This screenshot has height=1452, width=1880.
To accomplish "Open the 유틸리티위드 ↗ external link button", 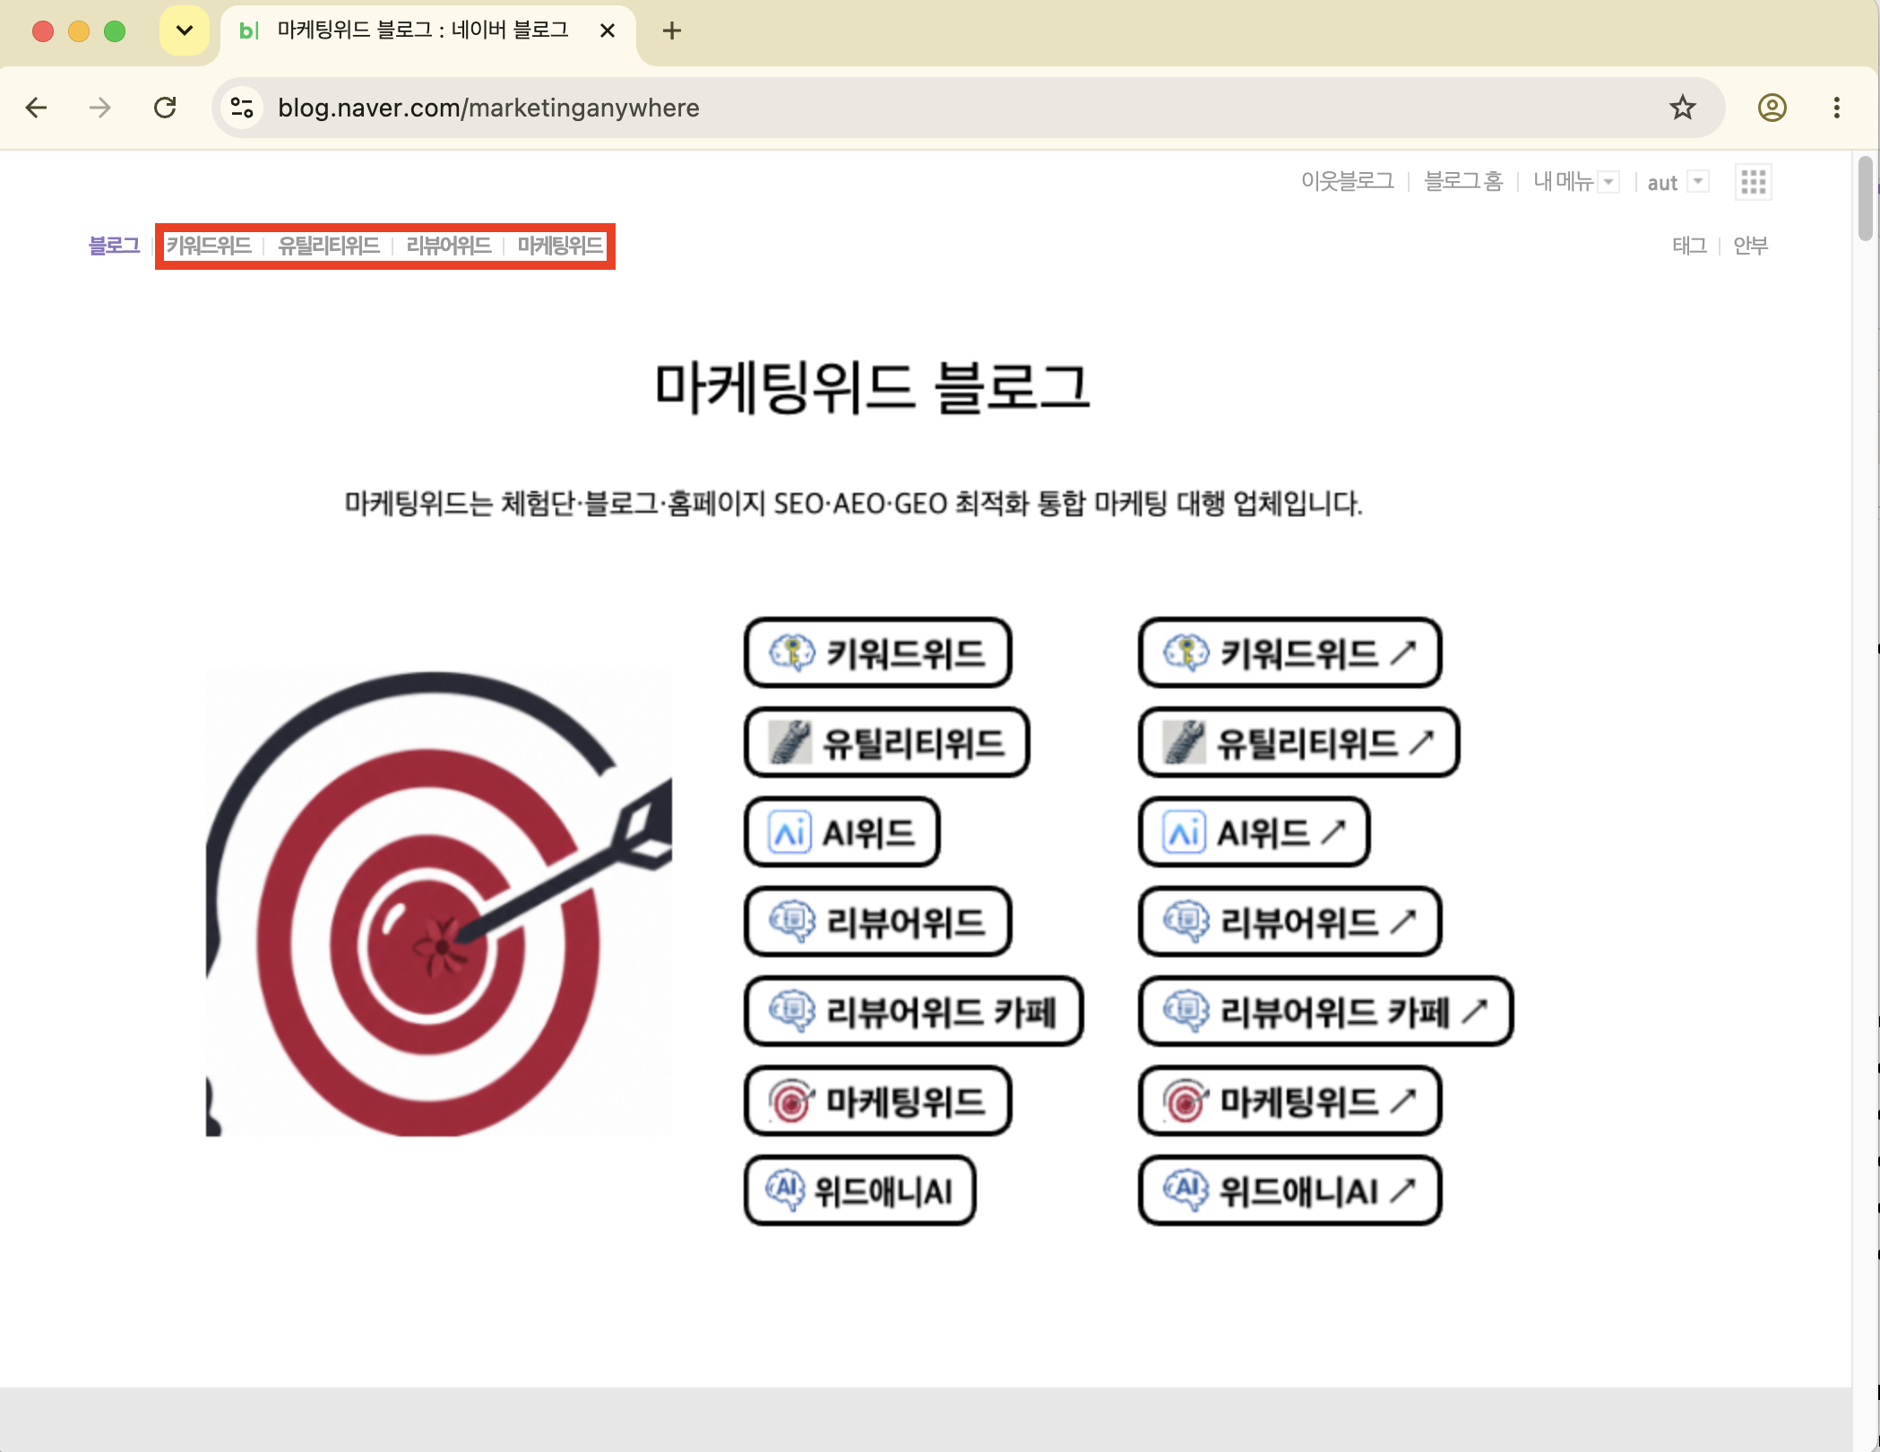I will point(1299,742).
